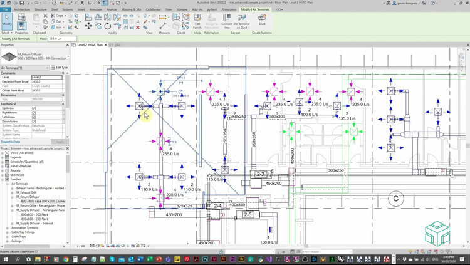Open the Systems ribbon tab
470x265 pixels.
[68, 9]
